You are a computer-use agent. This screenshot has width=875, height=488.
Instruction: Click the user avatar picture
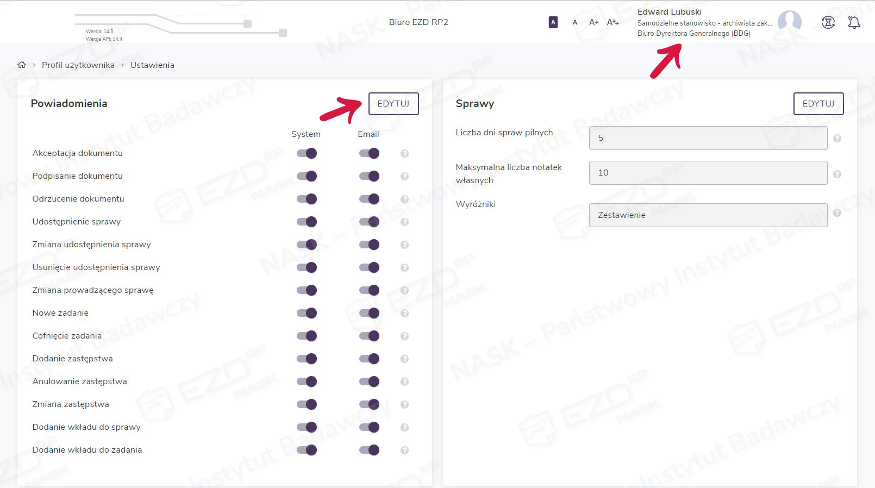coord(789,22)
